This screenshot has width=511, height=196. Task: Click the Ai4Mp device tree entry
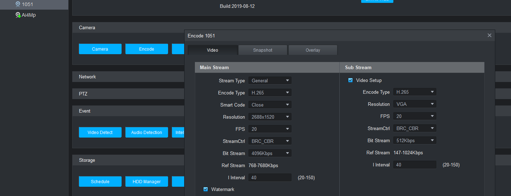point(34,15)
